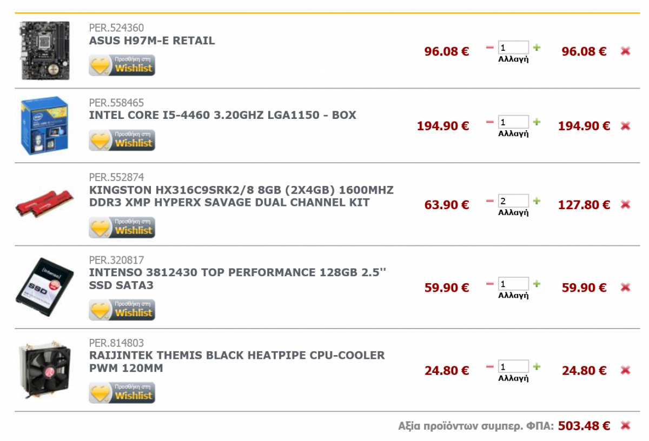
Task: Open Intenso SSD thumbnail image
Action: [x=44, y=287]
